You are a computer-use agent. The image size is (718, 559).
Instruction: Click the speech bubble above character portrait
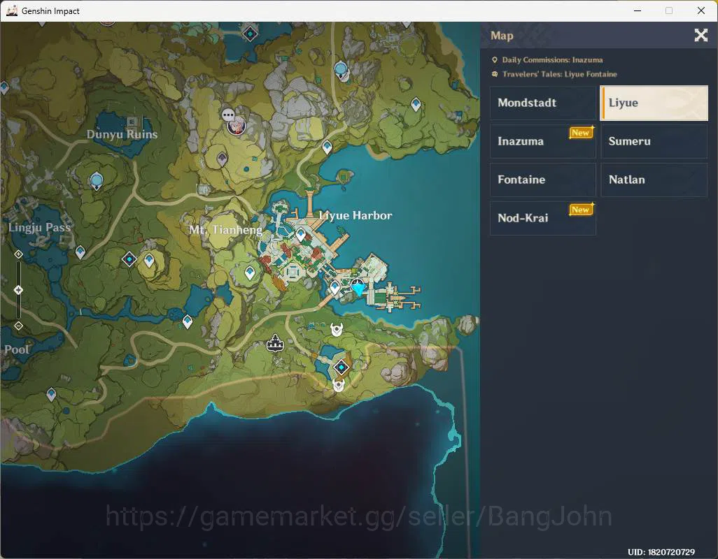[x=228, y=115]
